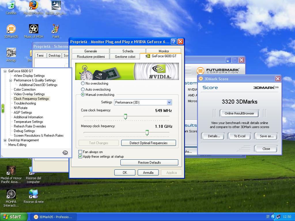Select Temperature Settings tree item
This screenshot has width=295, height=221.
(29, 122)
